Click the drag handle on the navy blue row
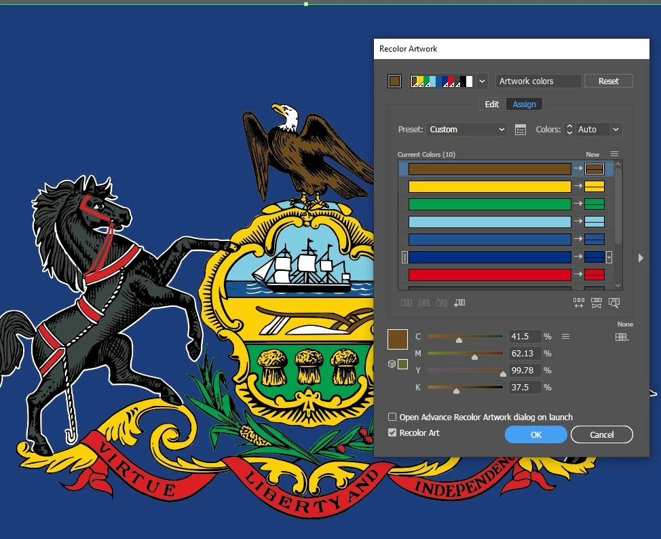661x539 pixels. pos(404,257)
